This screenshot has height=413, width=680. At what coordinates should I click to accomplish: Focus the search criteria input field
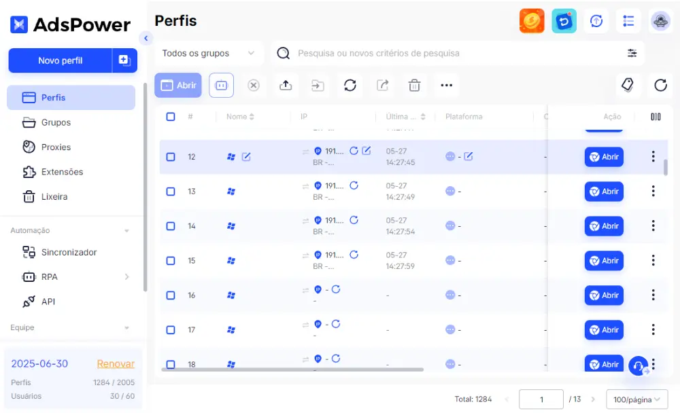[458, 53]
